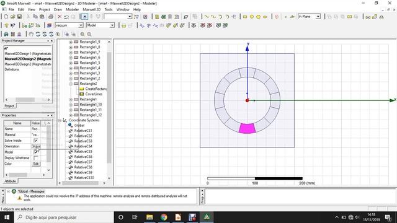Open the vacuum material dropdown
The height and width of the screenshot is (223, 397).
tap(81, 25)
